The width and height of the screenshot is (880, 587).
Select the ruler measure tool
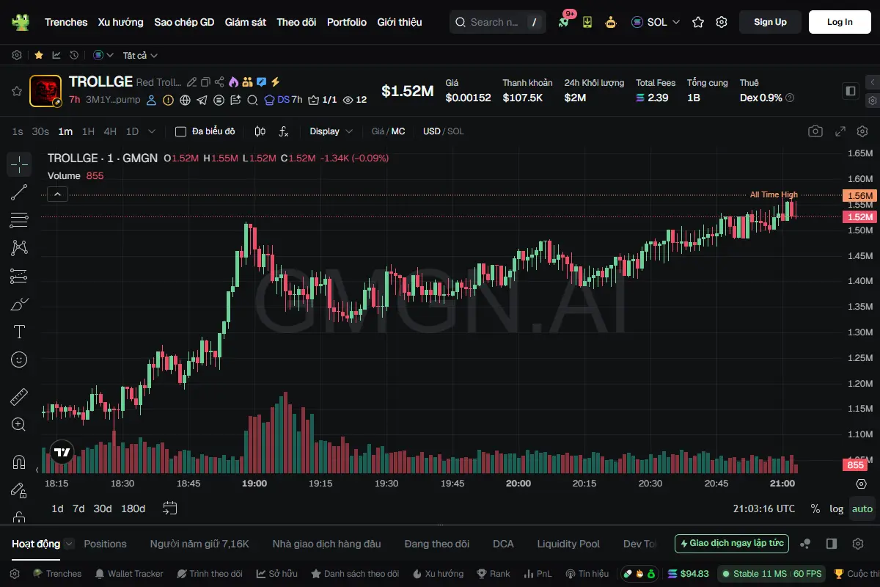[x=19, y=397]
